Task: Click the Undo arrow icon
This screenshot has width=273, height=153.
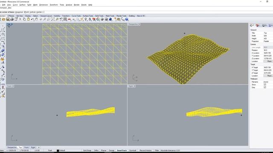Action: pyautogui.click(x=32, y=20)
